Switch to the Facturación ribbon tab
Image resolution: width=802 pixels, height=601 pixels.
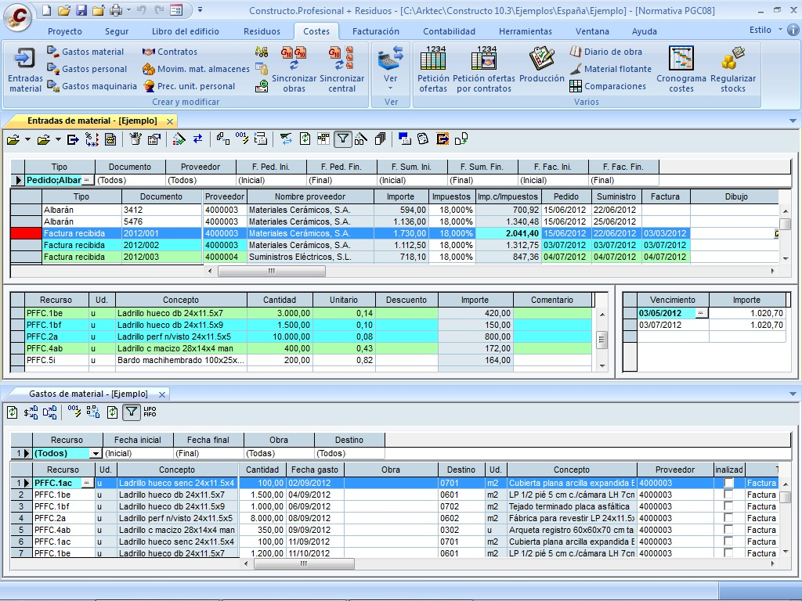coord(375,31)
